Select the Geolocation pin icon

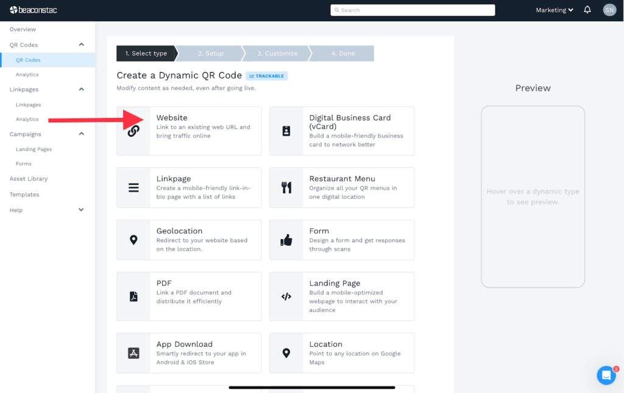pyautogui.click(x=135, y=239)
